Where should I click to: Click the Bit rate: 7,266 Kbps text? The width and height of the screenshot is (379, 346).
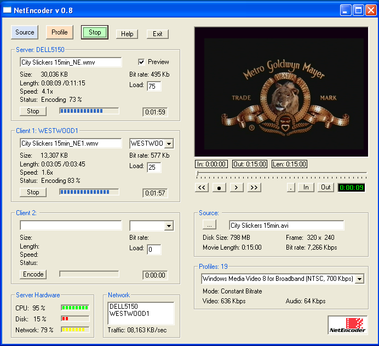[x=311, y=247]
